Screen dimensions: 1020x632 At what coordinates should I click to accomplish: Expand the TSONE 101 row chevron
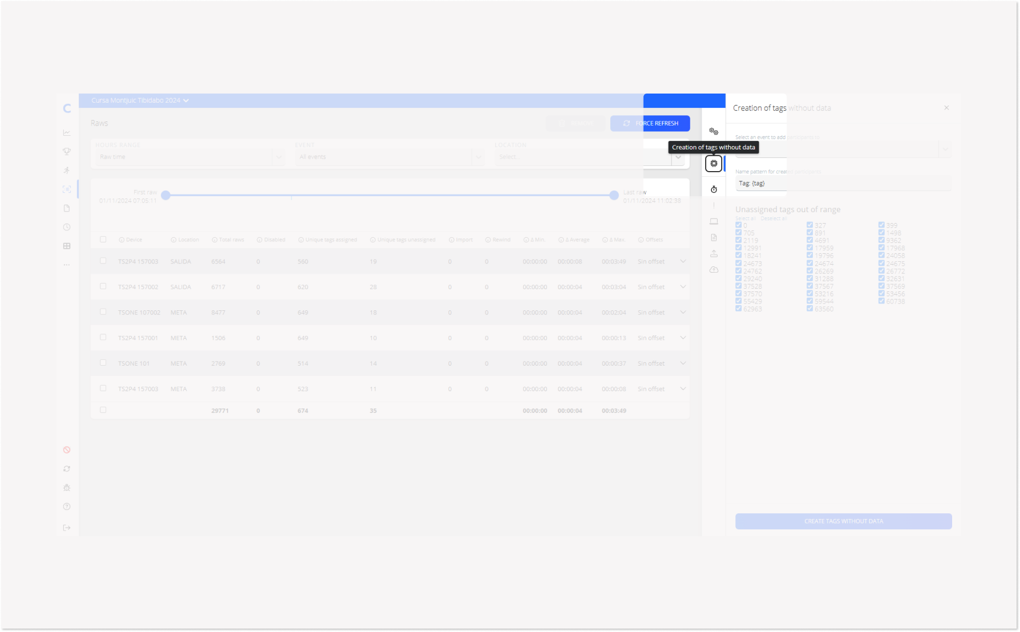pyautogui.click(x=683, y=363)
